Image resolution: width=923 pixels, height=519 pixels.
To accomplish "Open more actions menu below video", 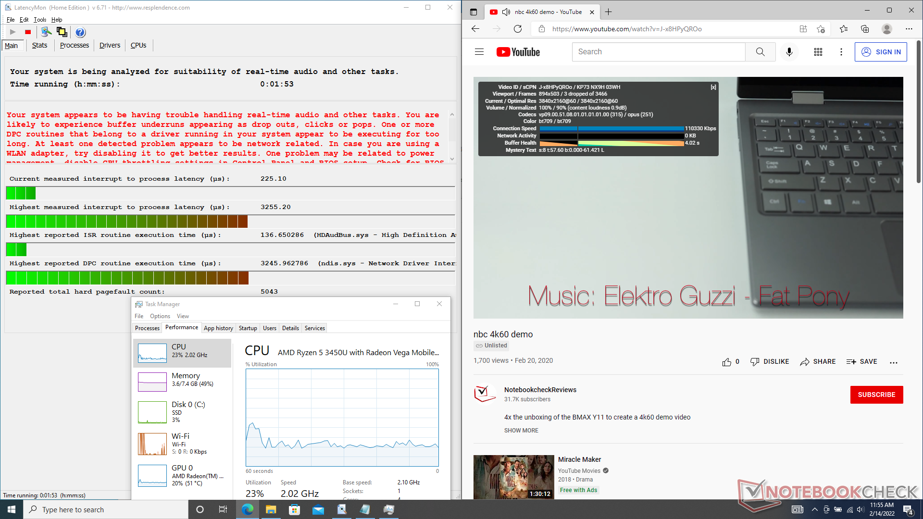I will coord(894,362).
